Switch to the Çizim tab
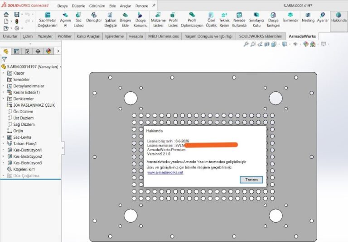The height and width of the screenshot is (242, 348). (x=28, y=36)
